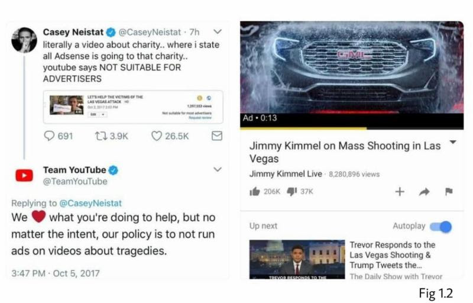Image resolution: width=473 pixels, height=303 pixels.
Task: Click Casey Neistat's profile avatar
Action: (24, 40)
